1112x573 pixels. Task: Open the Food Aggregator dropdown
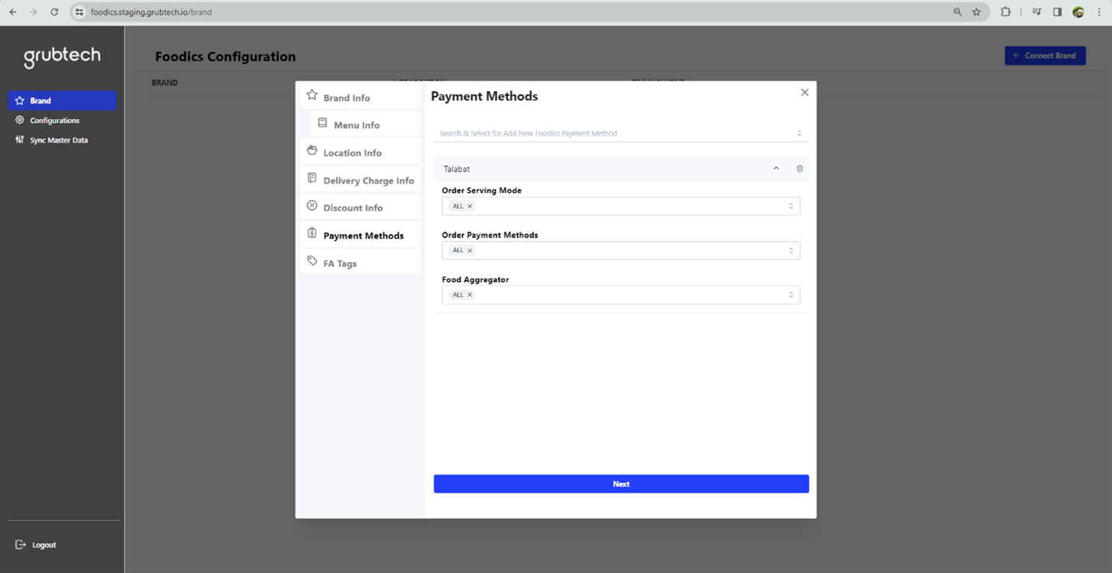coord(791,295)
